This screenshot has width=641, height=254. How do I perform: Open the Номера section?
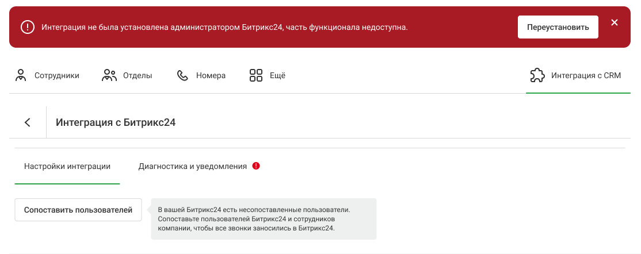pyautogui.click(x=211, y=75)
